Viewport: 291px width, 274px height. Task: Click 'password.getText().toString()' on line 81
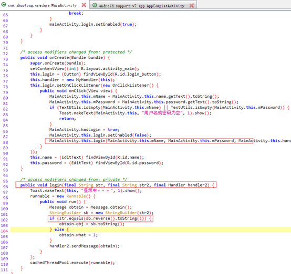[x=201, y=102]
